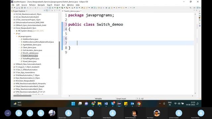Screen dimensions: 212x119
Task: Open the Navigate menu
Action: [x=41, y=5]
